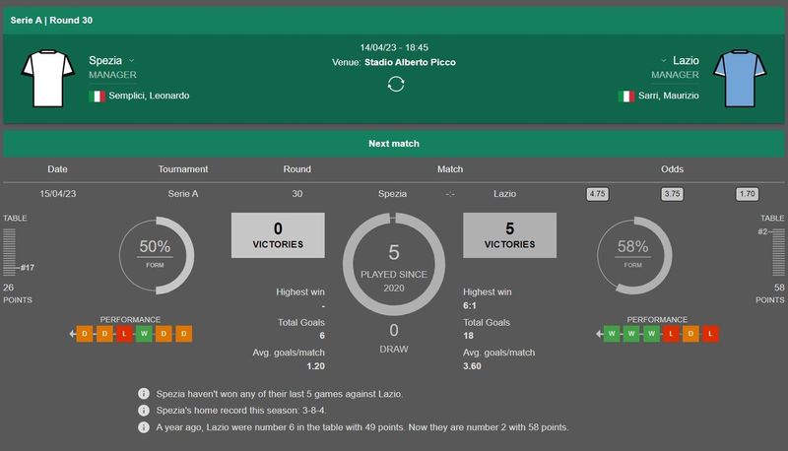The height and width of the screenshot is (451, 788).
Task: Click Italian flag next to Sarri, Maurizio
Action: tap(626, 96)
